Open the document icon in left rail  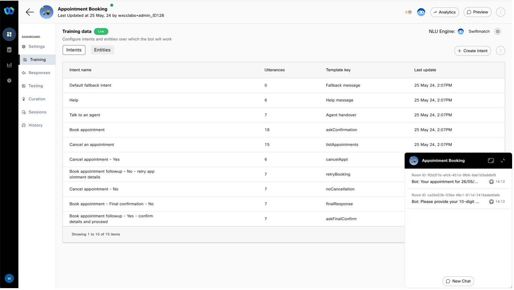[x=9, y=50]
